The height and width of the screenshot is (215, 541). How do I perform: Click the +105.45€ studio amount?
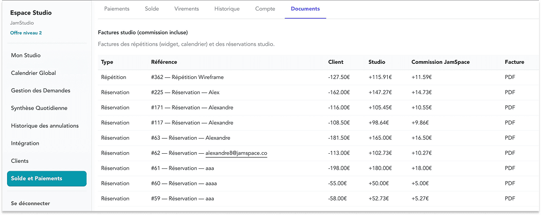tap(380, 107)
